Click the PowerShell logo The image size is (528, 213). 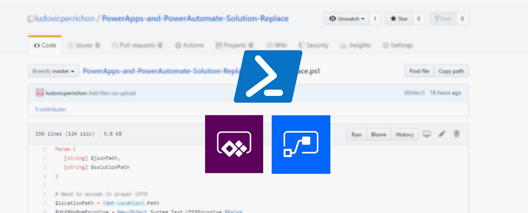268,77
